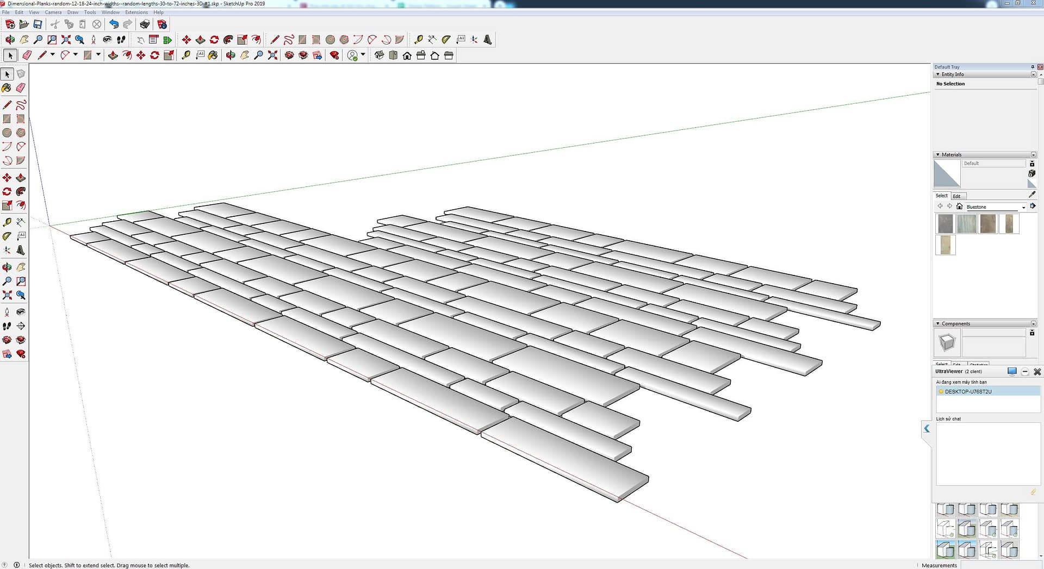1044x569 pixels.
Task: Click the Save file icon
Action: click(38, 24)
